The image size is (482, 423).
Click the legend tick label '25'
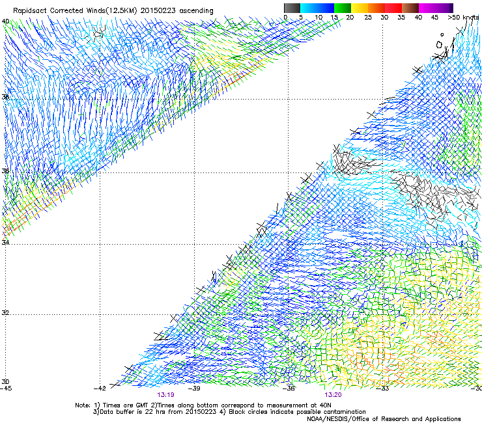click(368, 18)
